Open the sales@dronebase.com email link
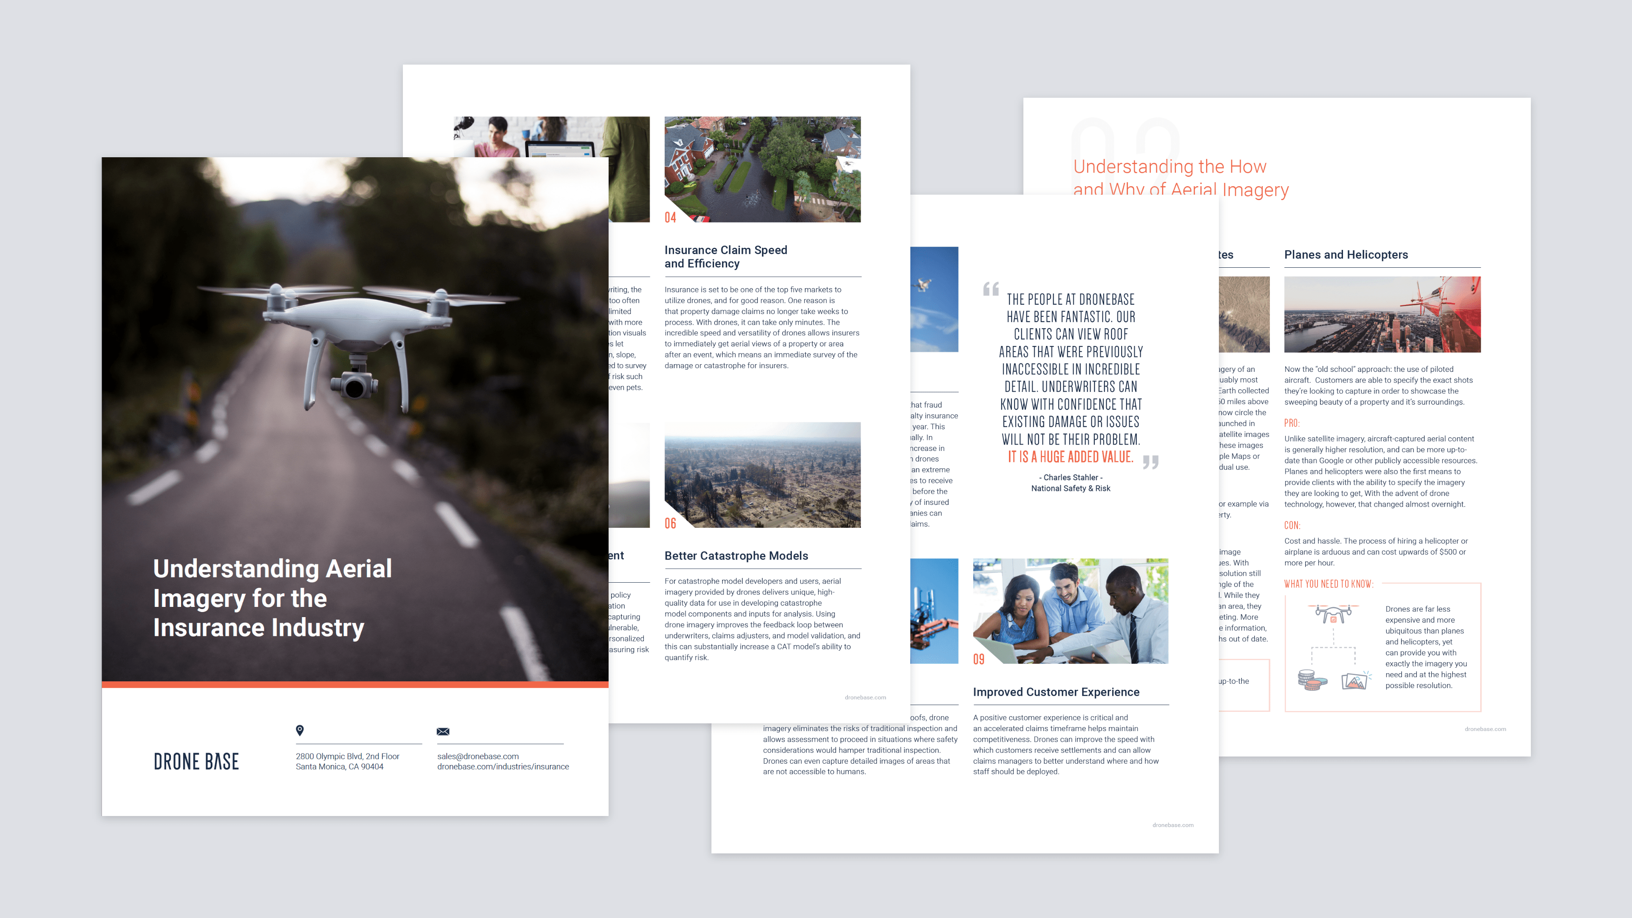This screenshot has width=1632, height=918. click(x=478, y=756)
